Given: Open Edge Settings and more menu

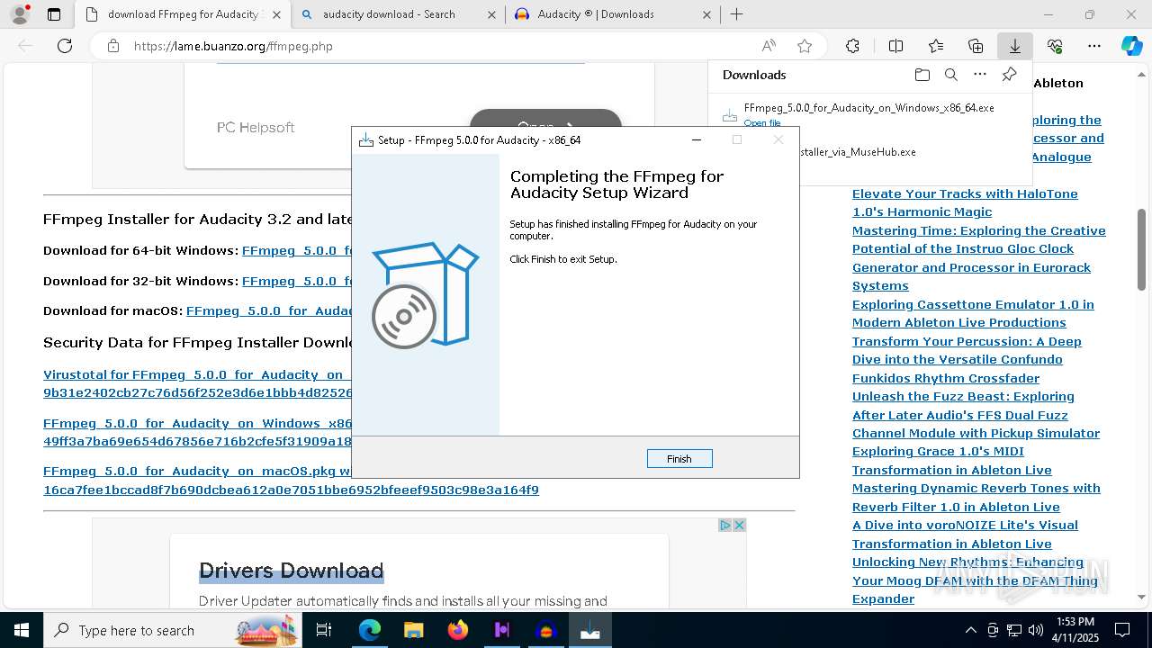Looking at the screenshot, I should click(1094, 46).
